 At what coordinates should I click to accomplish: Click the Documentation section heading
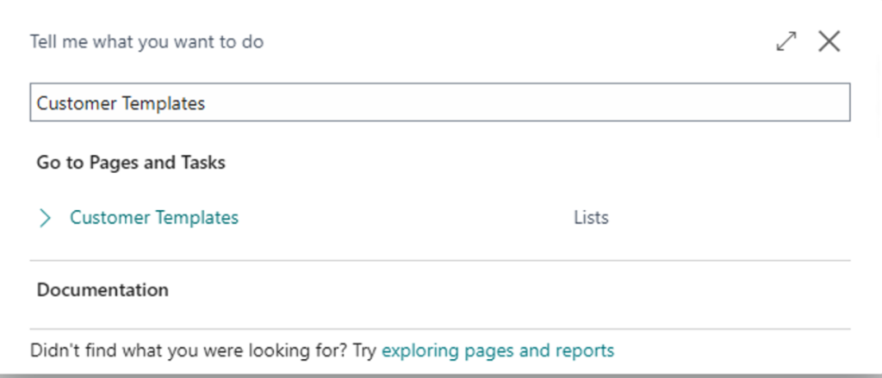tap(102, 289)
